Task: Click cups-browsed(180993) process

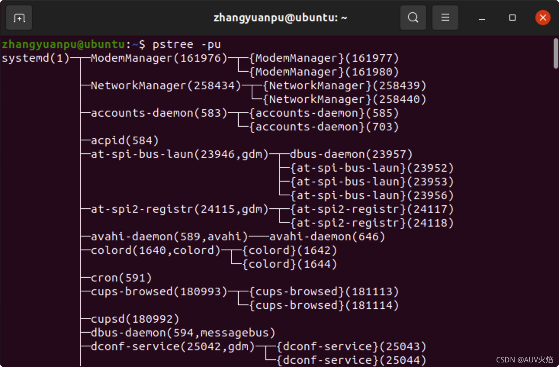Action: pyautogui.click(x=159, y=291)
